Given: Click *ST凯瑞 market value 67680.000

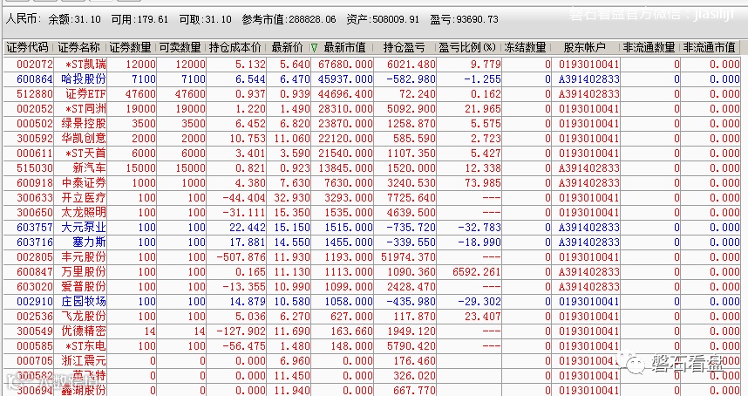Looking at the screenshot, I should (x=345, y=64).
